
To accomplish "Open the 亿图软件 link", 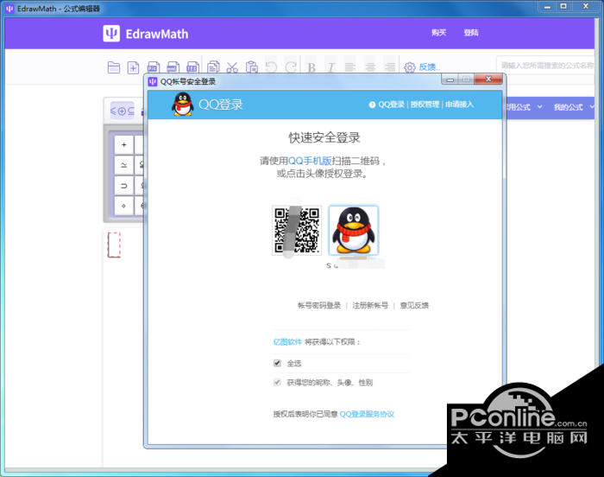I will coord(287,342).
